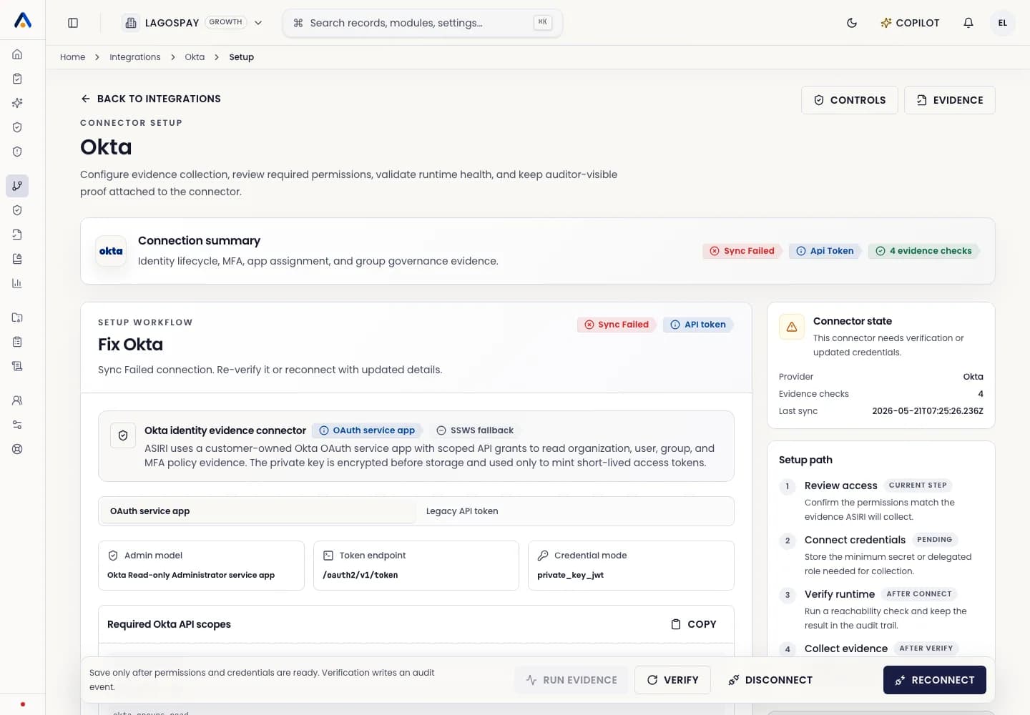Open the Integrations branch icon in sidebar
The image size is (1030, 715).
click(x=17, y=186)
